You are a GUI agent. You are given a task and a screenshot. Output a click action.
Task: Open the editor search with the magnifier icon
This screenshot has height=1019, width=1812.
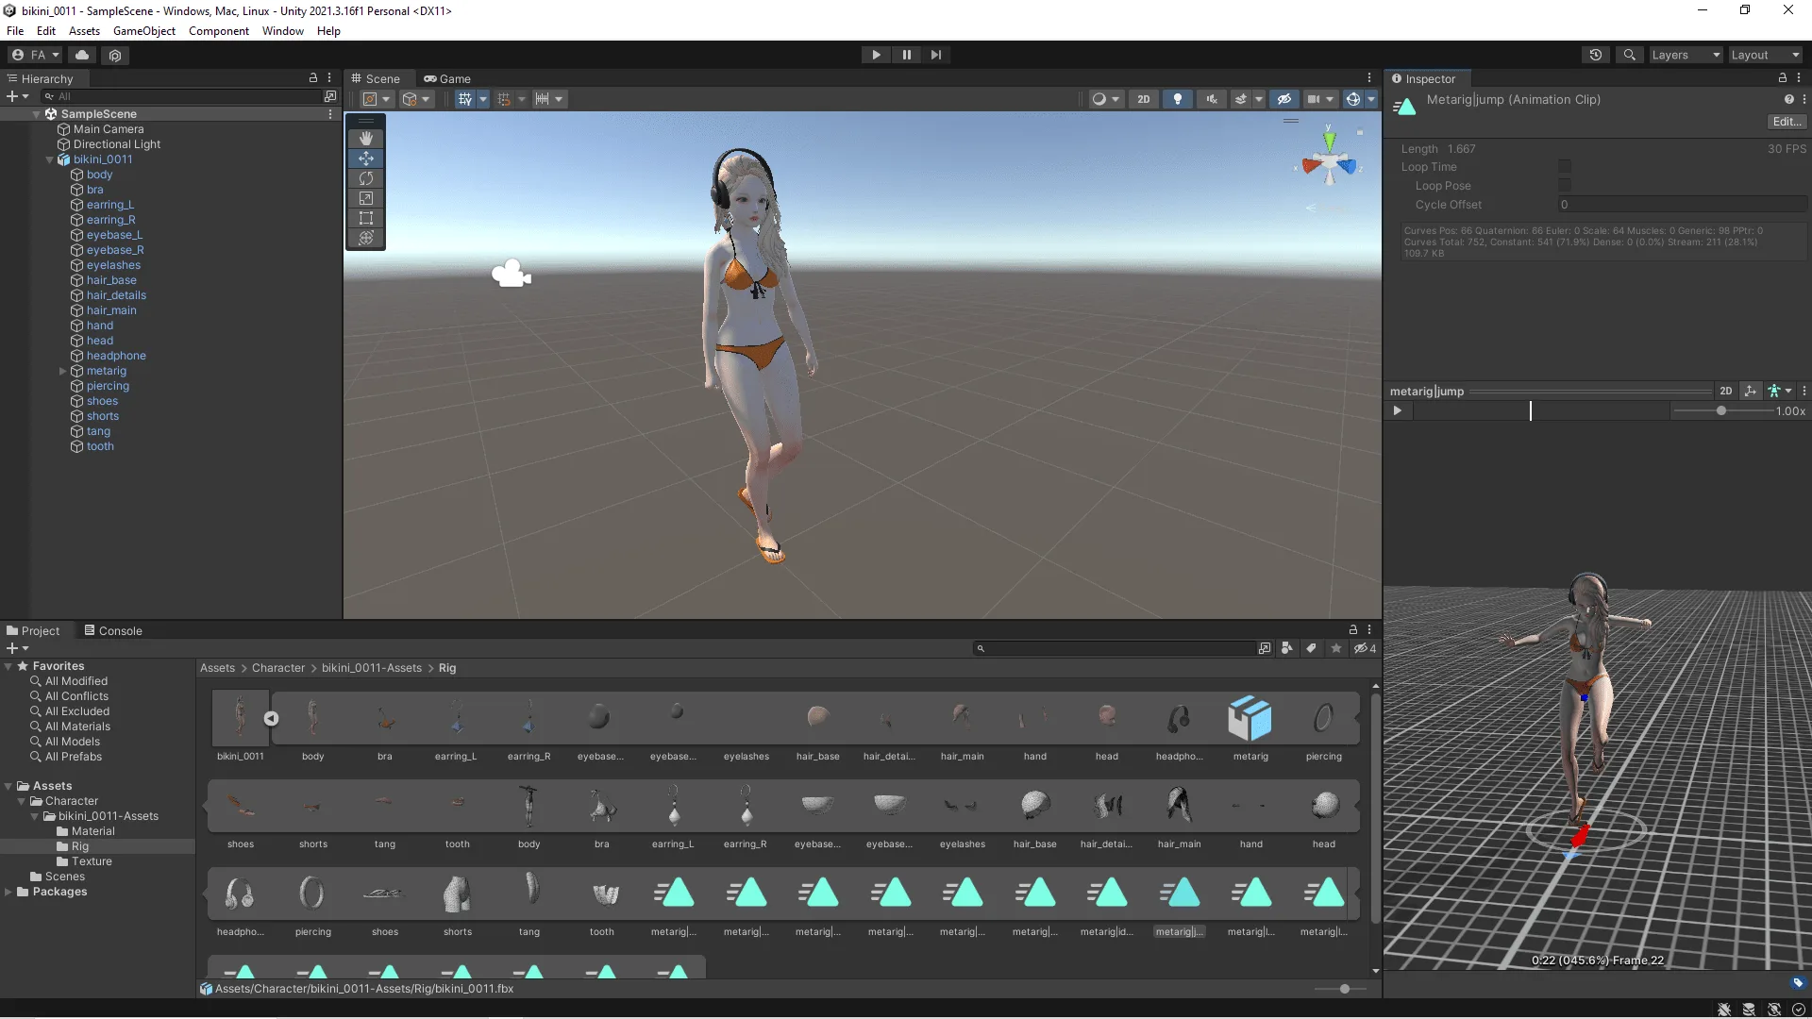pos(1630,54)
